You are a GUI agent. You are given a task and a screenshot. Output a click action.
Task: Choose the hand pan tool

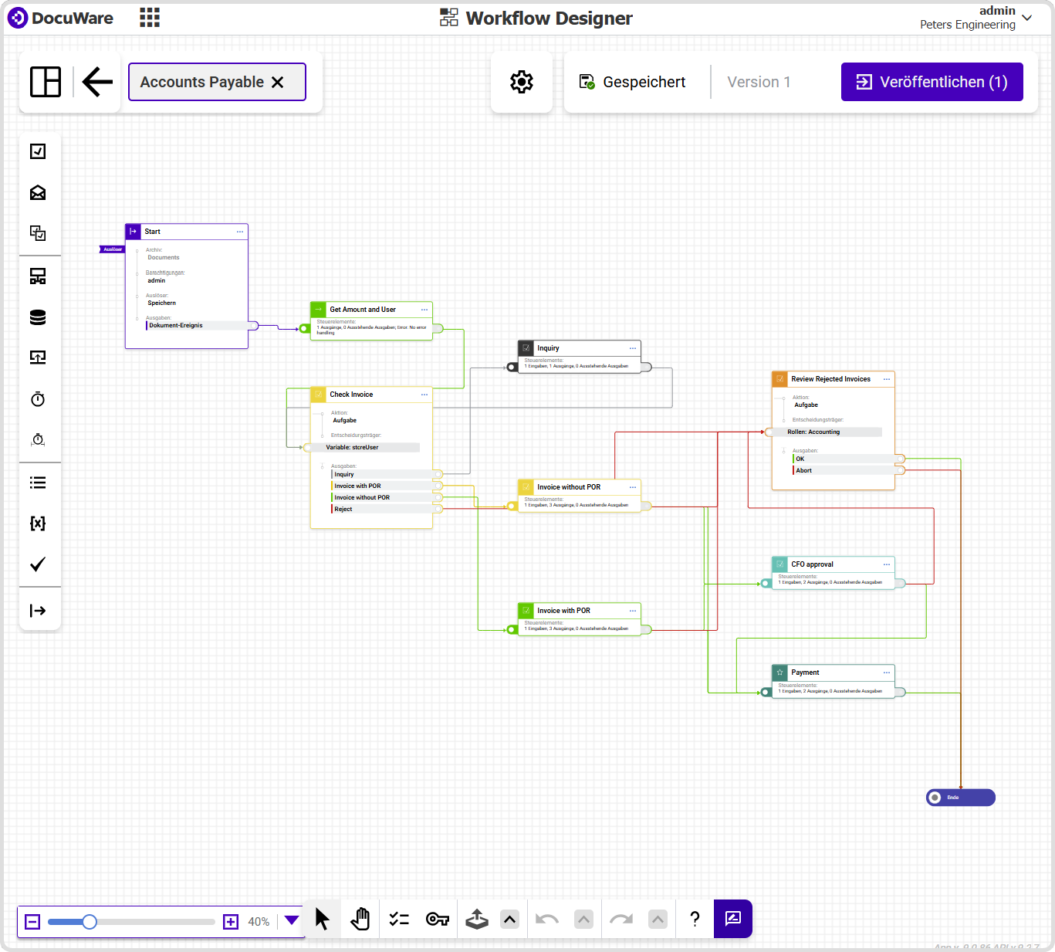(360, 919)
